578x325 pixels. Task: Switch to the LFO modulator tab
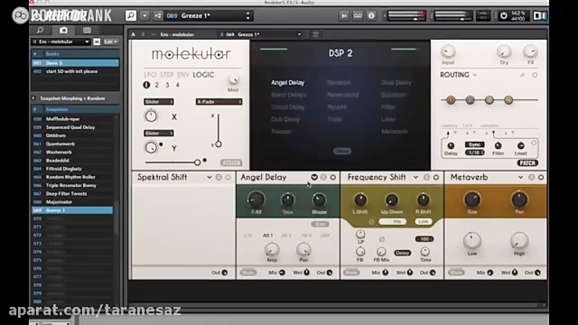click(150, 75)
